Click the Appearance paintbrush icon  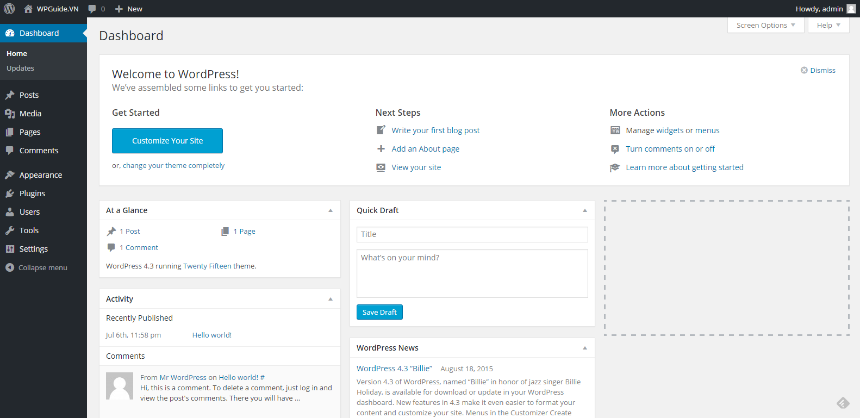click(10, 175)
